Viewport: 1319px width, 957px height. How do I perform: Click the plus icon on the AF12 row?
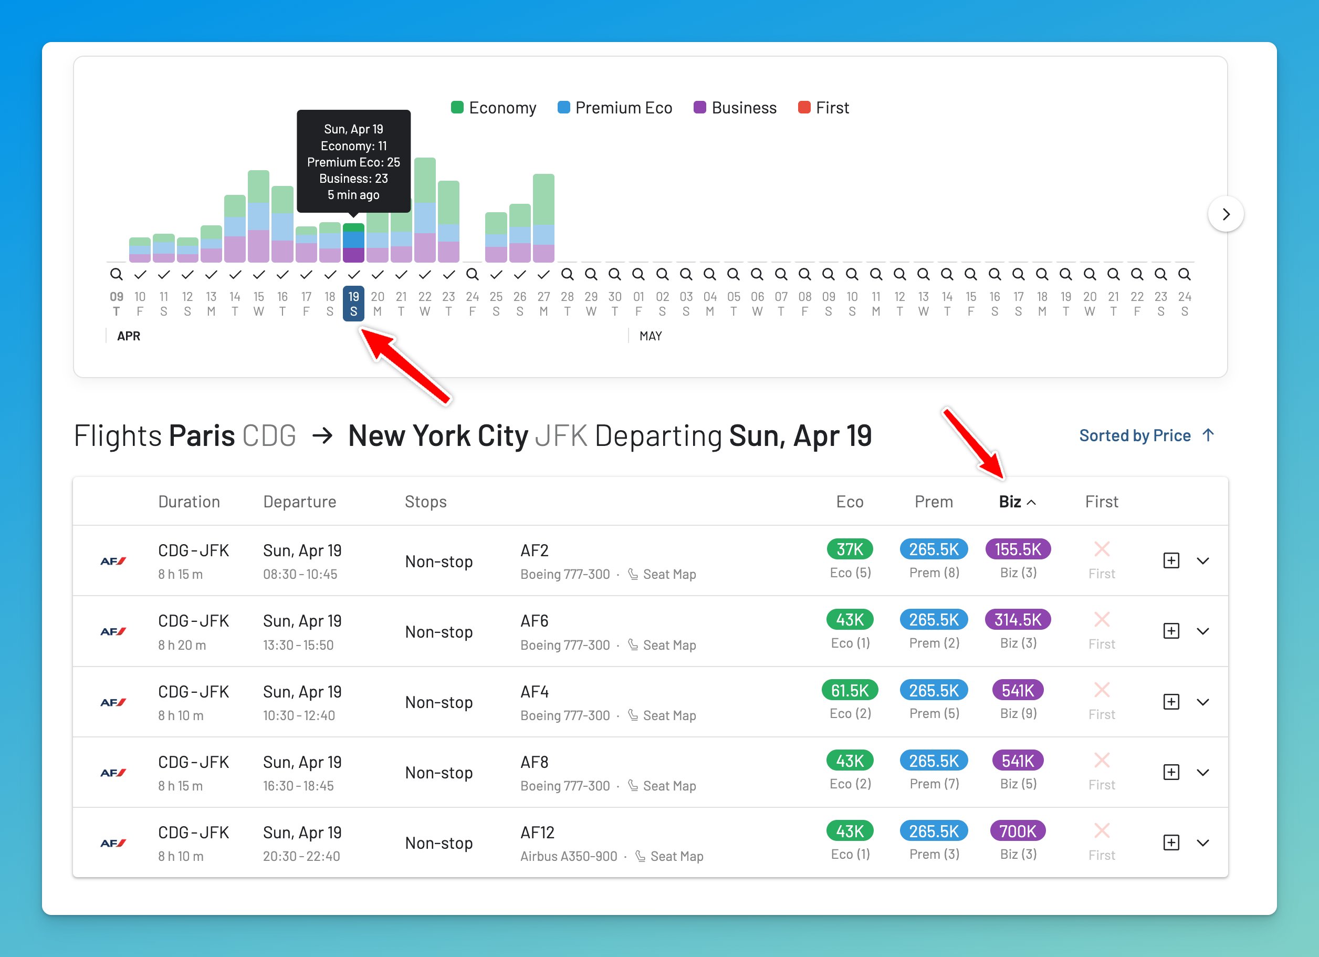[1171, 842]
